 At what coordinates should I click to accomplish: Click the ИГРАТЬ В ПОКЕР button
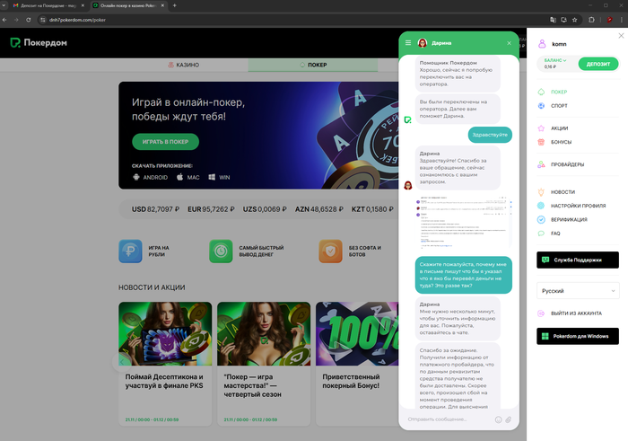click(x=165, y=142)
